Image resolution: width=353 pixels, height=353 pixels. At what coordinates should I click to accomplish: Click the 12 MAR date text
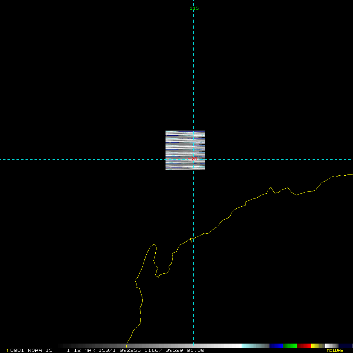coord(82,350)
